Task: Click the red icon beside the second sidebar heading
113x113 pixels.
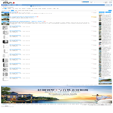Action: click(x=100, y=46)
